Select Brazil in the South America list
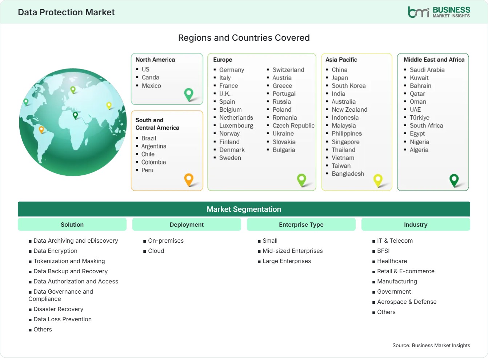The width and height of the screenshot is (488, 358). [149, 138]
